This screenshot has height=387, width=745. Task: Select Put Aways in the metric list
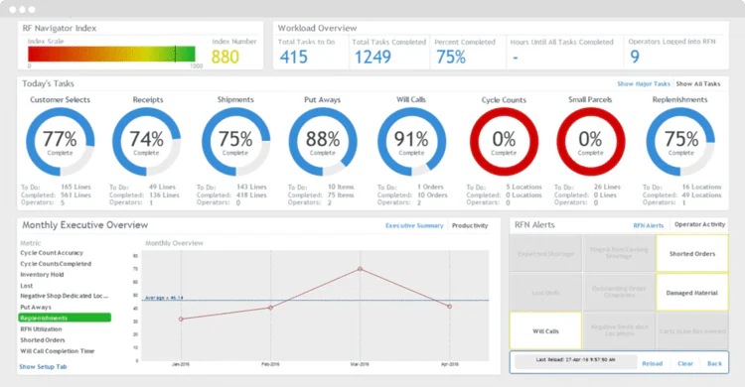[x=36, y=308]
